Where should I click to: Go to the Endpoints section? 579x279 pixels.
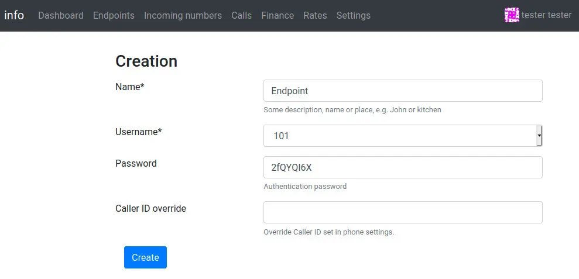[x=114, y=16]
